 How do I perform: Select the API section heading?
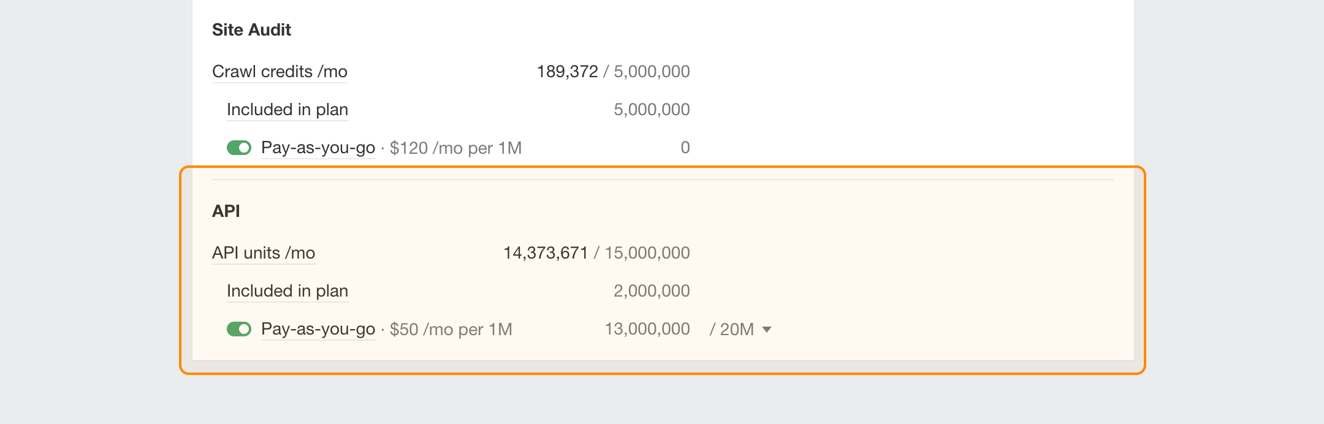[x=226, y=211]
